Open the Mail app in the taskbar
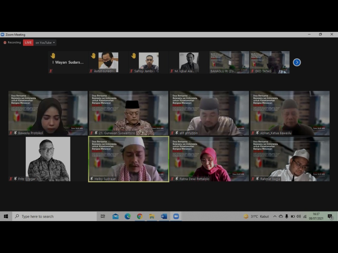 (115, 216)
